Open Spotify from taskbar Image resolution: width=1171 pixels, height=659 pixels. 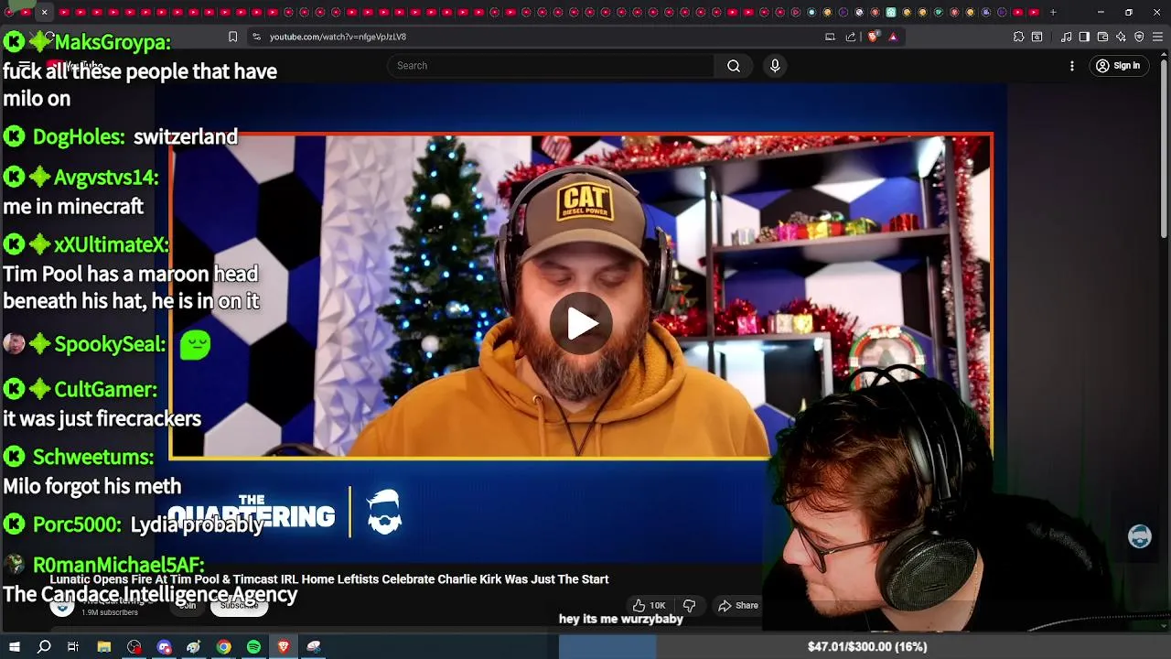coord(253,647)
